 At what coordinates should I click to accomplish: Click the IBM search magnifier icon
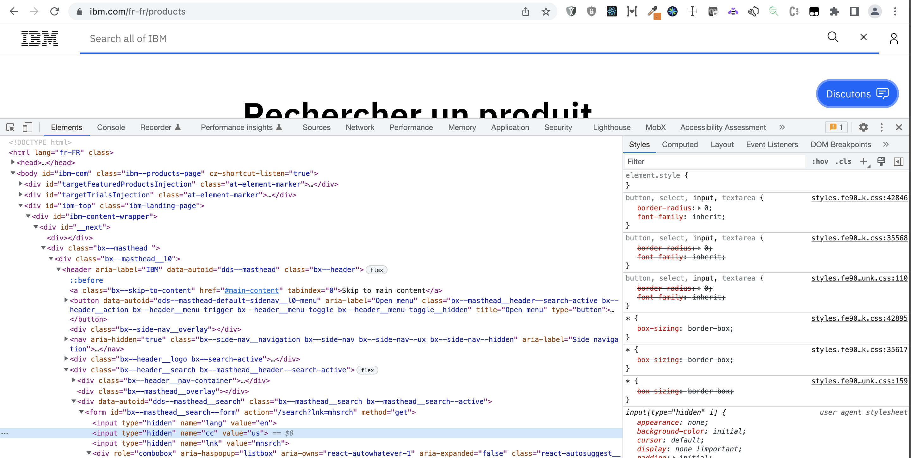coord(833,37)
